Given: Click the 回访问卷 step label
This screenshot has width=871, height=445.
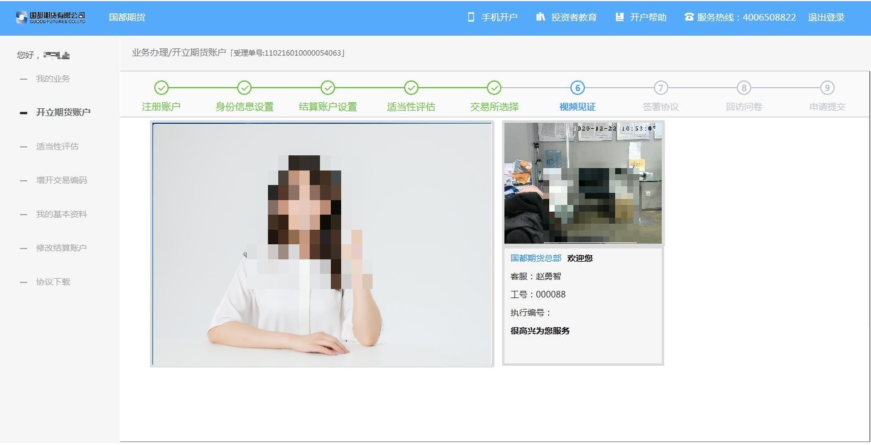Looking at the screenshot, I should coord(744,107).
